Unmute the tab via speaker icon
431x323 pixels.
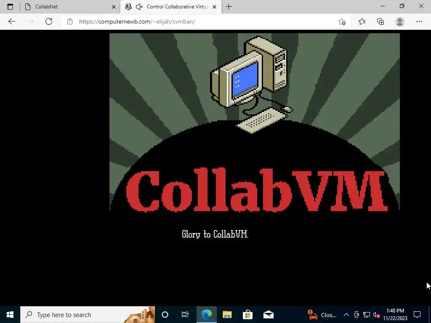point(139,7)
